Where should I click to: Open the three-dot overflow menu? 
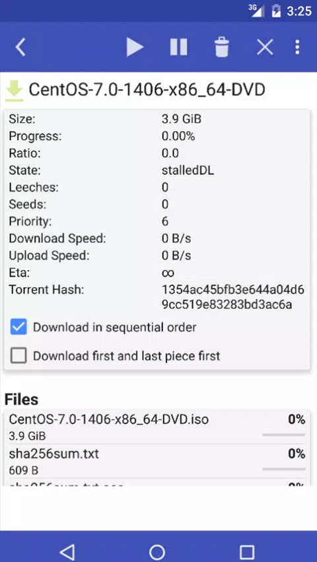[x=297, y=47]
